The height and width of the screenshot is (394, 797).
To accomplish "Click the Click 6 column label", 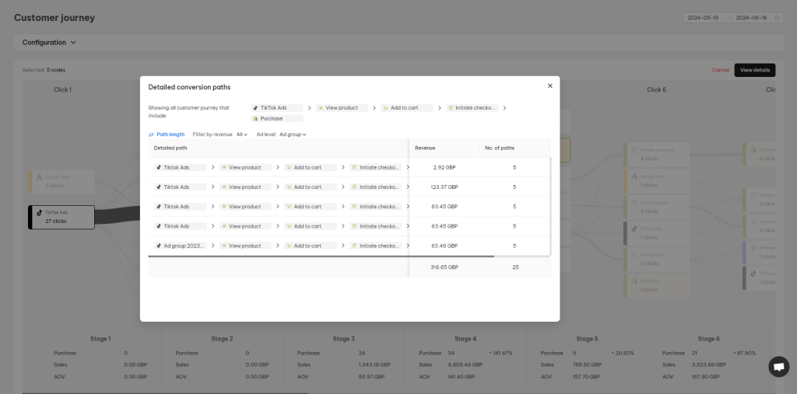I will 656,90.
